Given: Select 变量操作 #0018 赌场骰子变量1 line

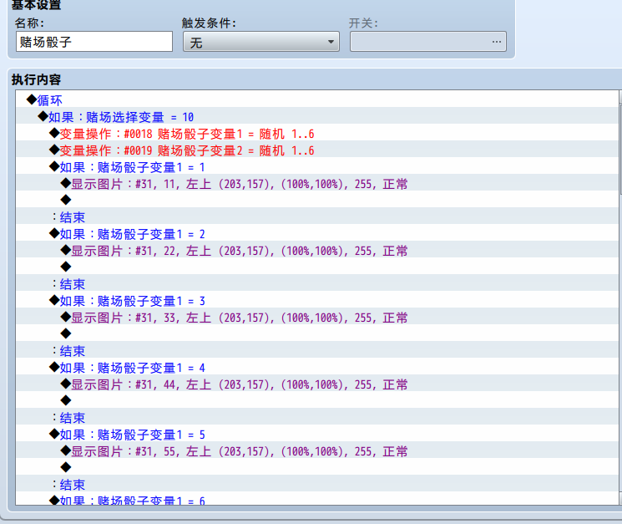Looking at the screenshot, I should click(317, 134).
